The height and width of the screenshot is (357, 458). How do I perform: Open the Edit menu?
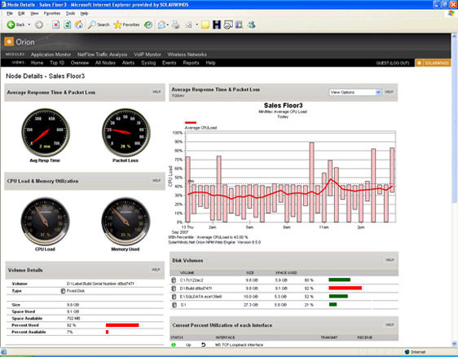[x=21, y=13]
